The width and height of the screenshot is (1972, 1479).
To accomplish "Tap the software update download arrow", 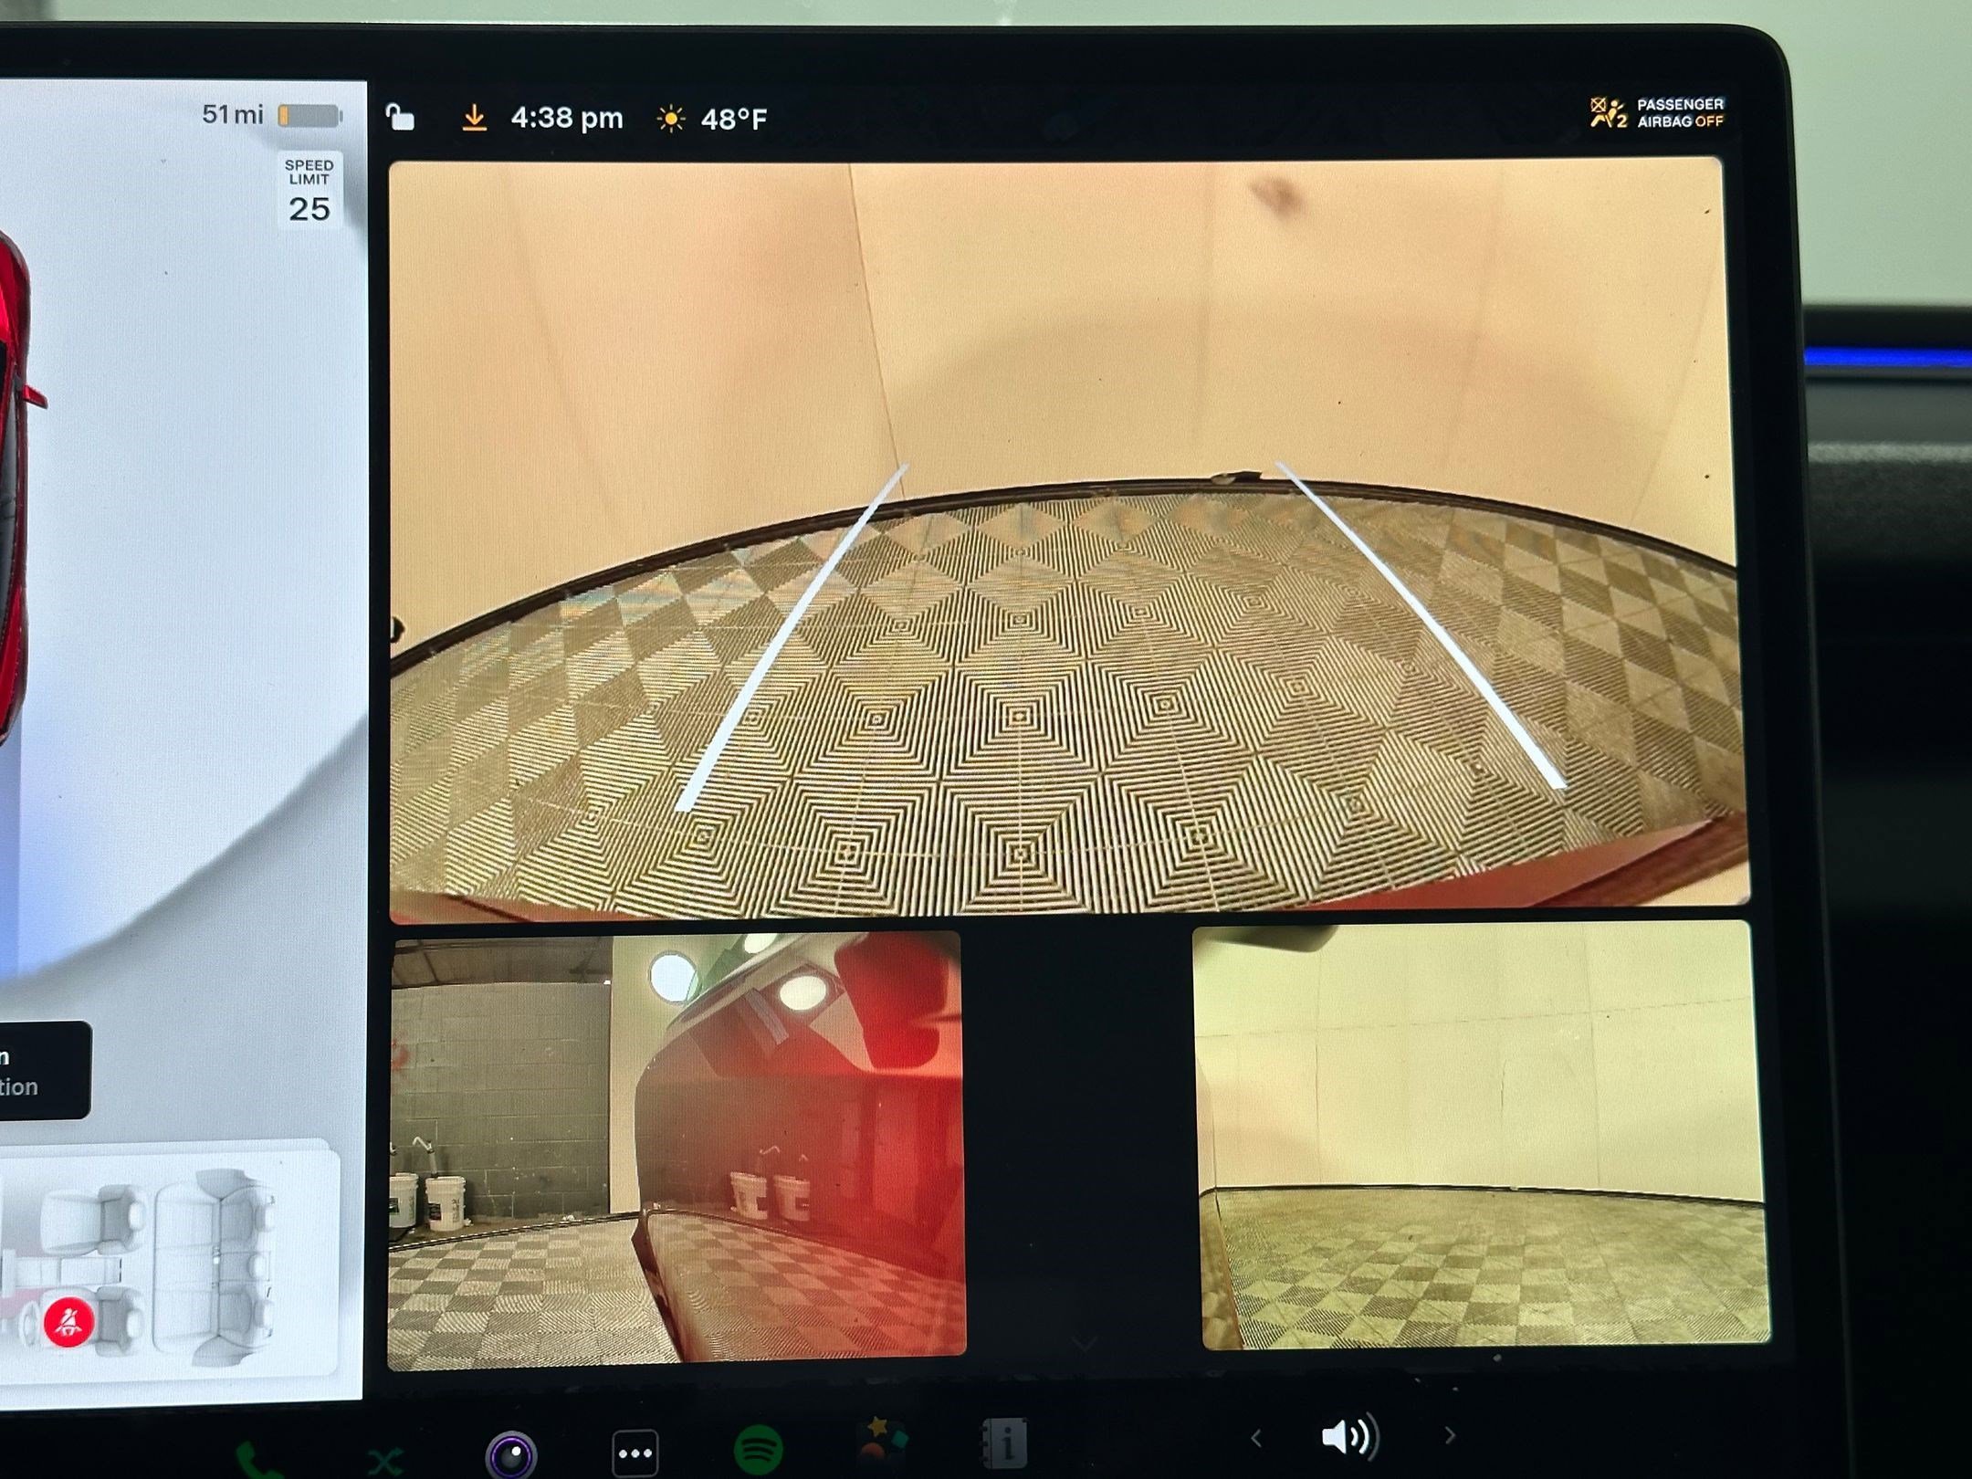I will 474,118.
